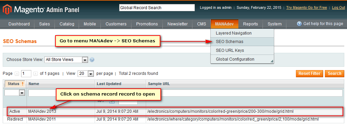
Task: Open the Mobile menu
Action: (90, 24)
